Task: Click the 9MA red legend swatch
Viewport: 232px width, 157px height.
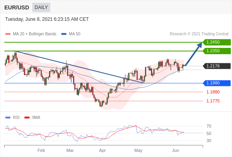Action: (27, 118)
